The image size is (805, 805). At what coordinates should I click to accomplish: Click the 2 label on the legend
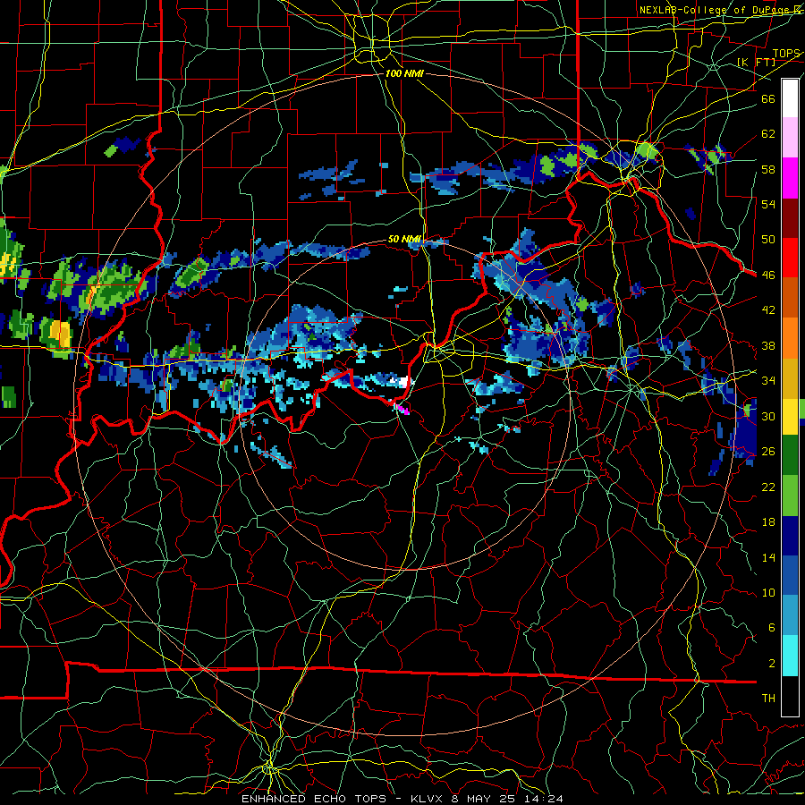(771, 663)
